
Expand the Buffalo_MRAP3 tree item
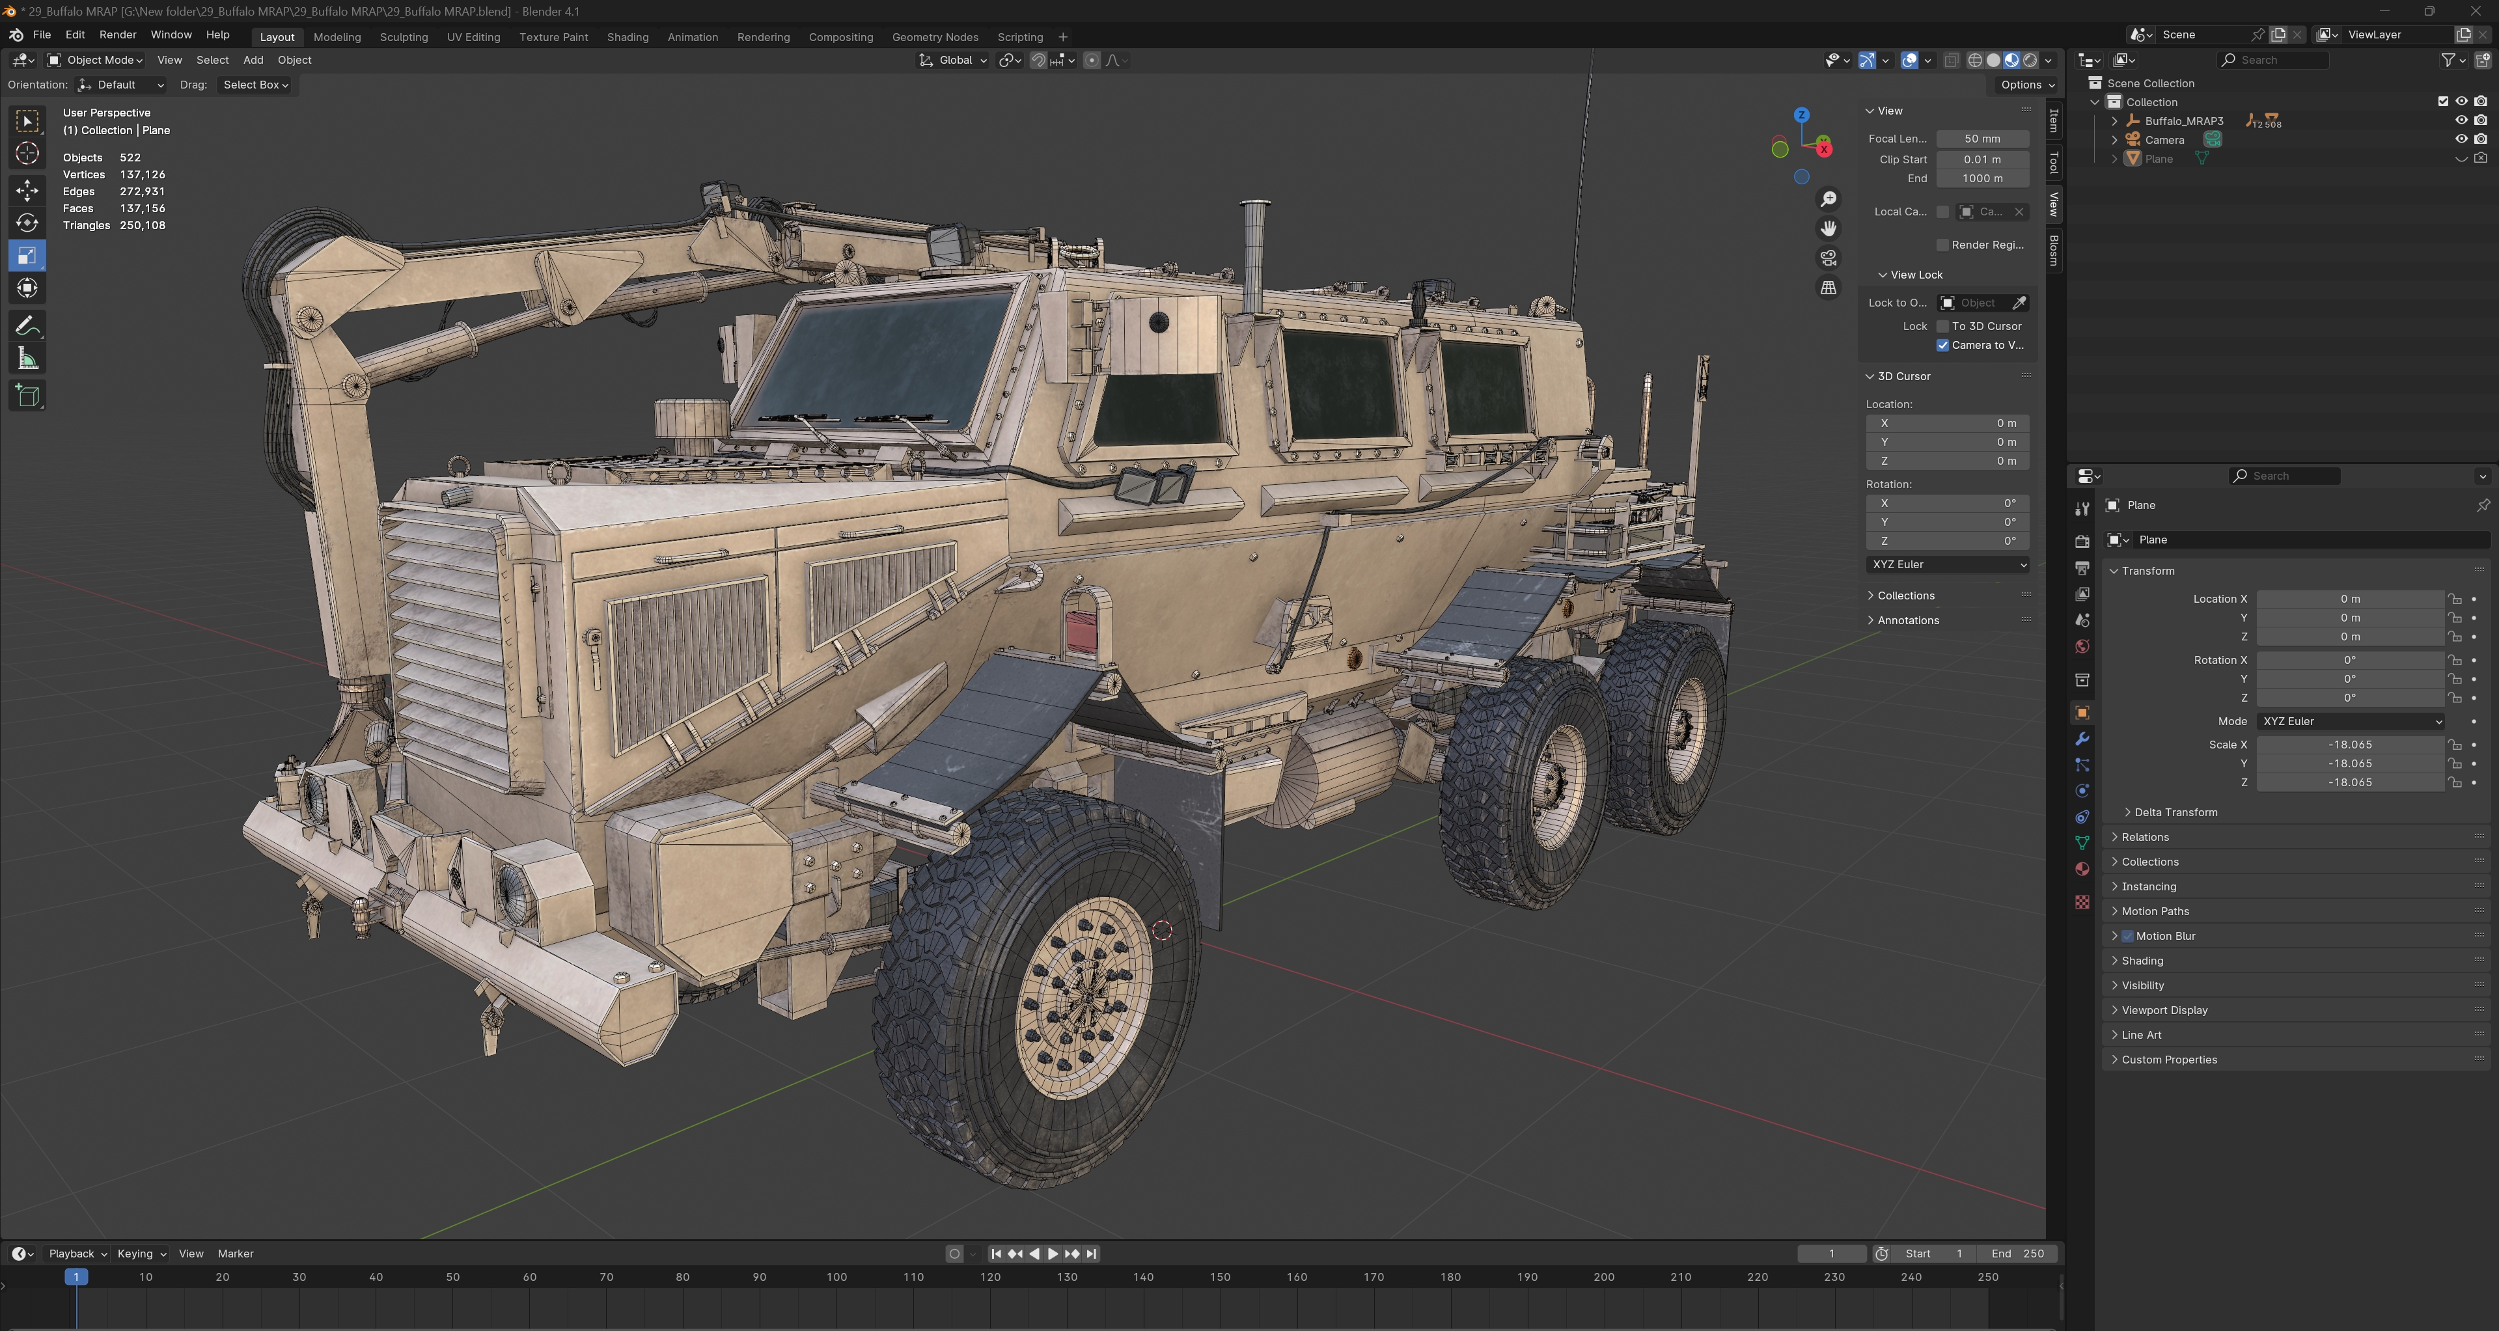[x=2115, y=121]
